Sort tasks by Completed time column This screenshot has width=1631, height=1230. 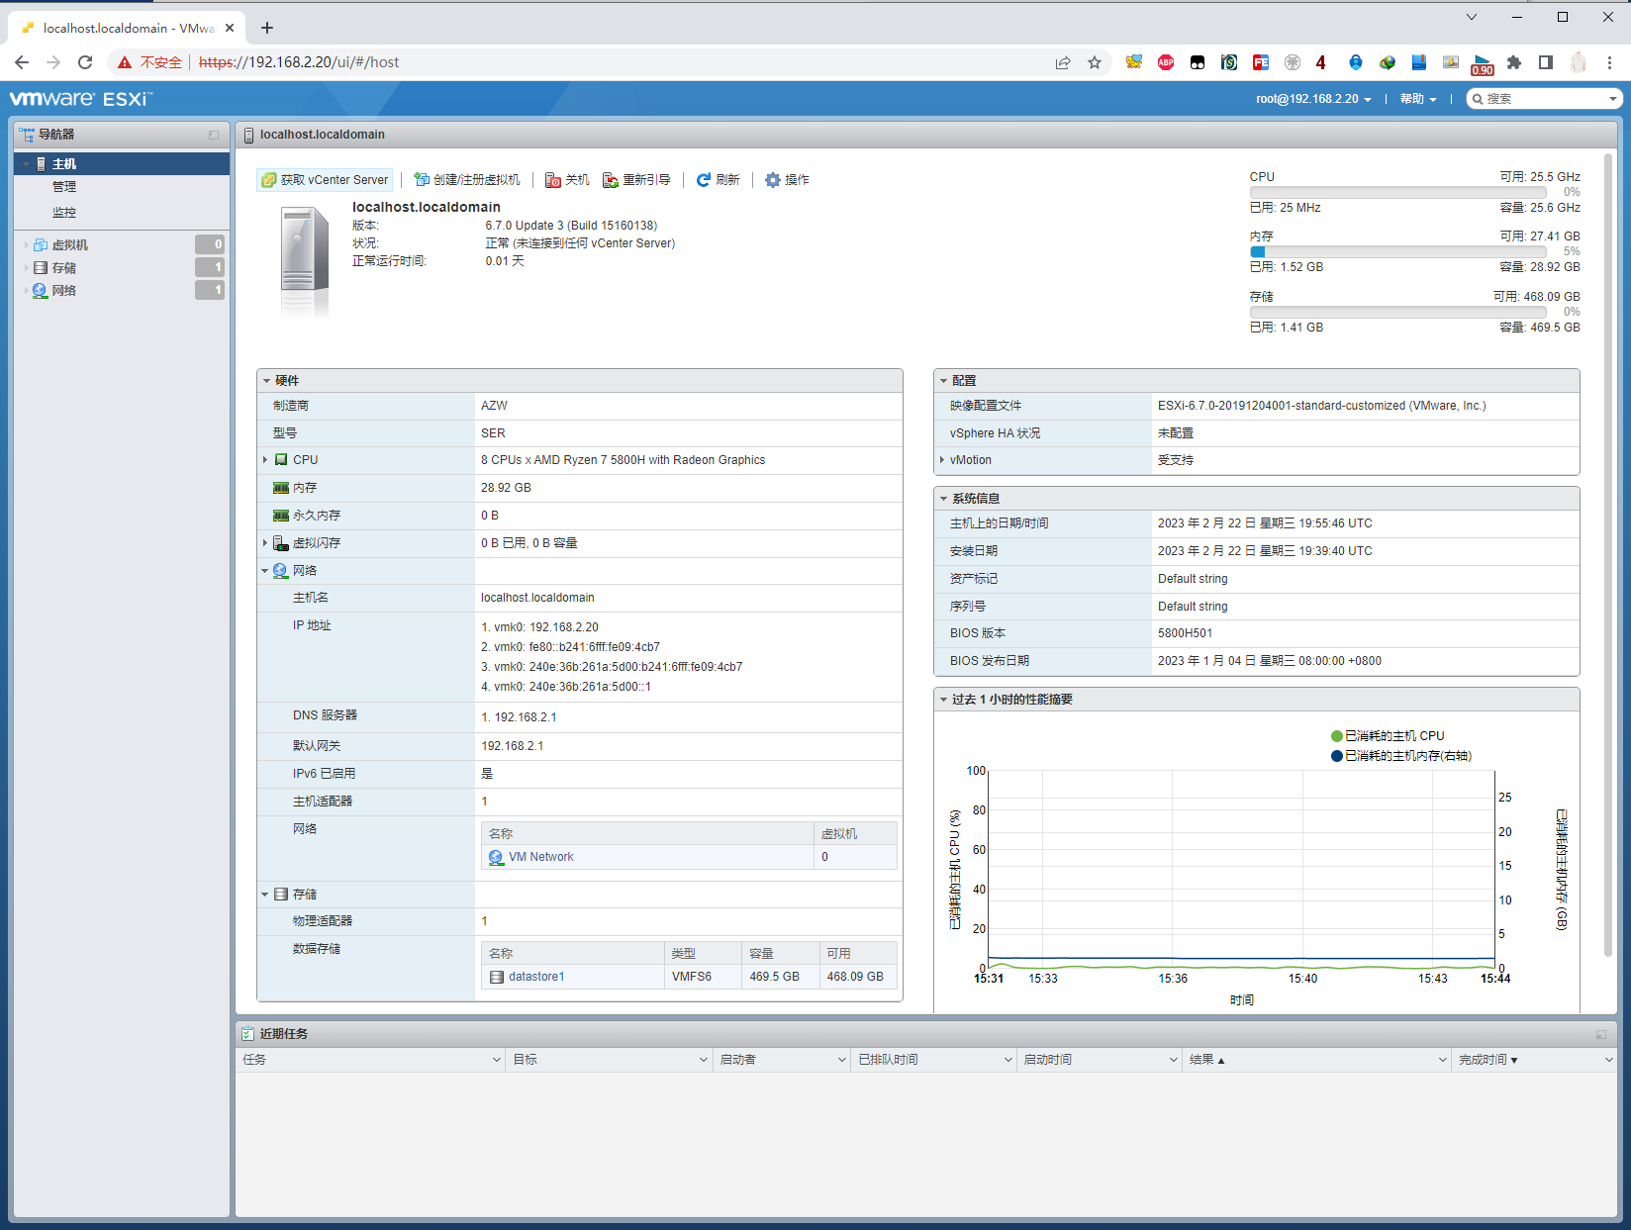1534,1060
